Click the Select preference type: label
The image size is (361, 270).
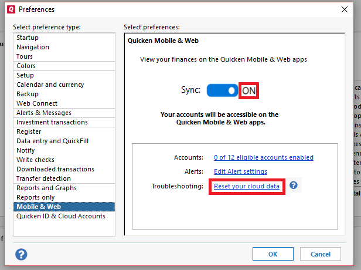pos(47,27)
